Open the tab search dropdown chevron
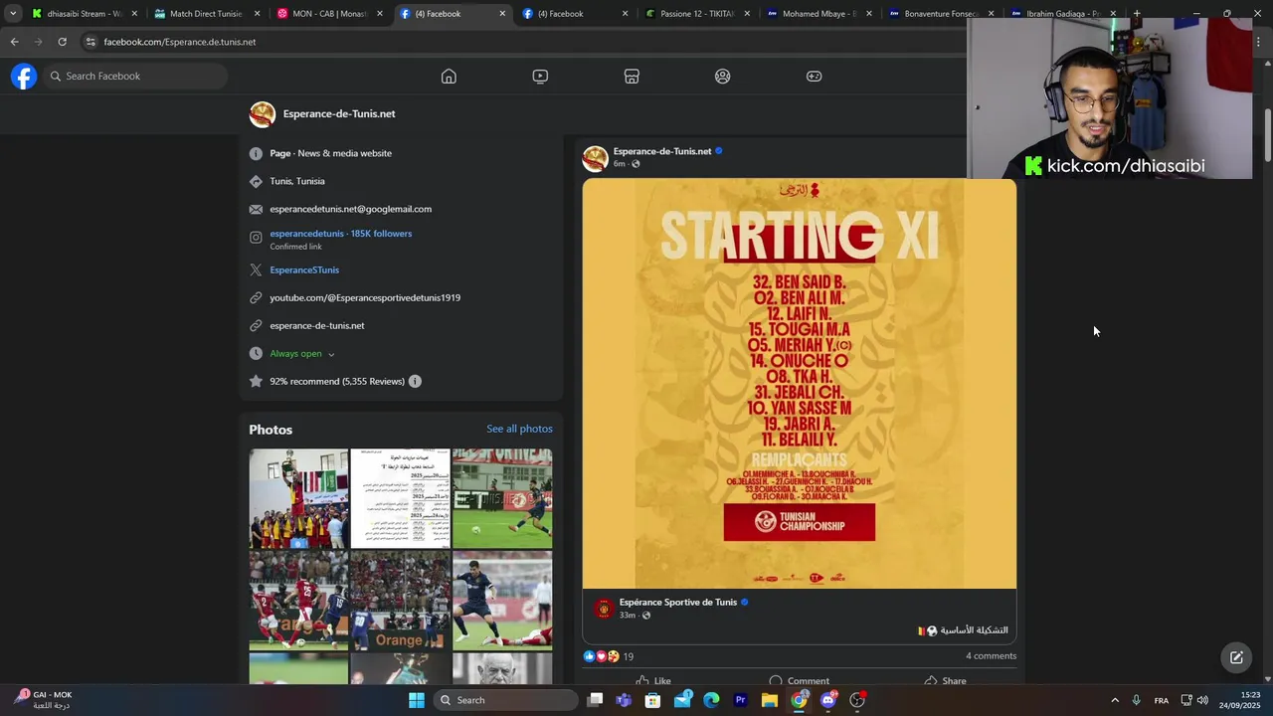This screenshot has width=1273, height=716. point(13,14)
